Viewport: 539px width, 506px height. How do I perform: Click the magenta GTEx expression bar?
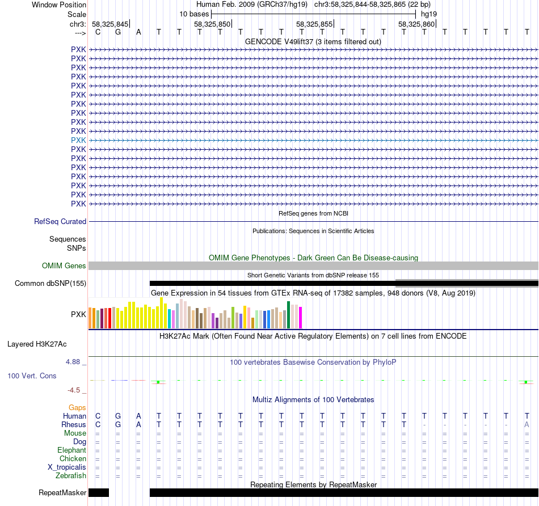[301, 318]
